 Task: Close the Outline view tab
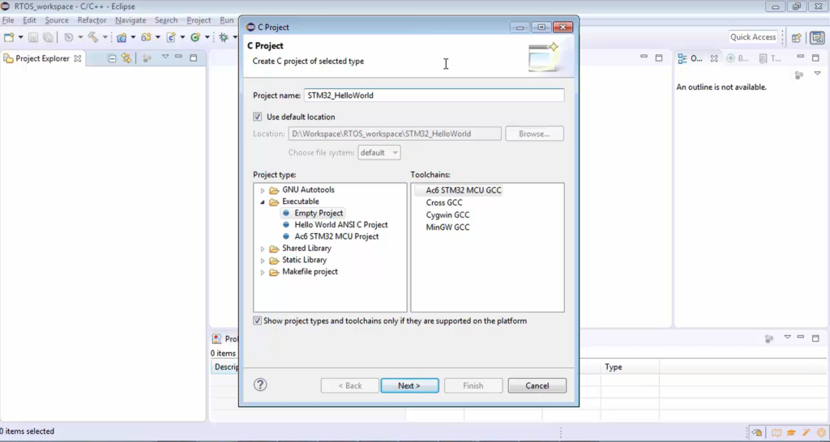pyautogui.click(x=714, y=58)
